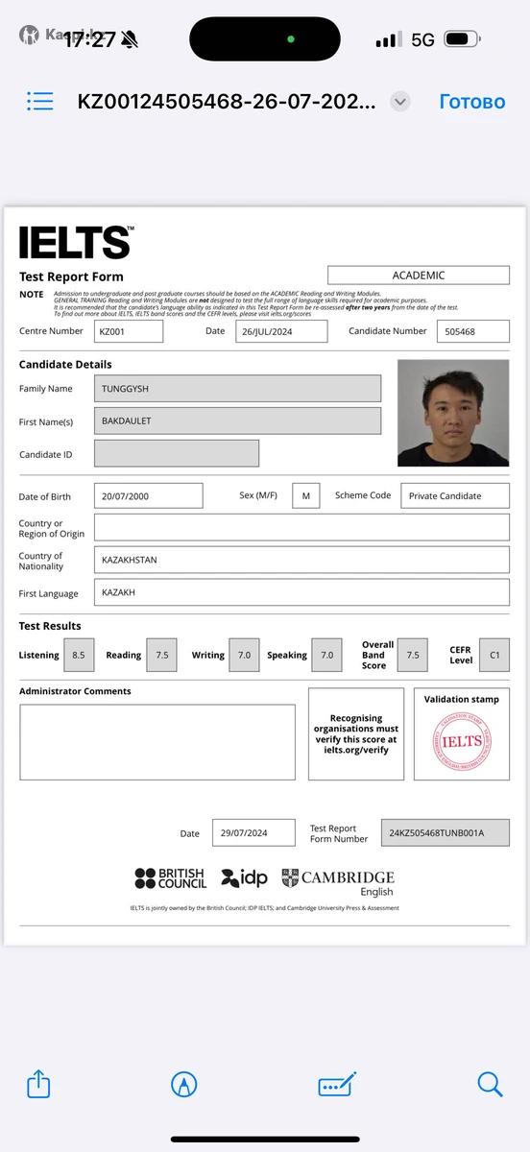Tap Date of Birth 20/07/2000 field

149,496
